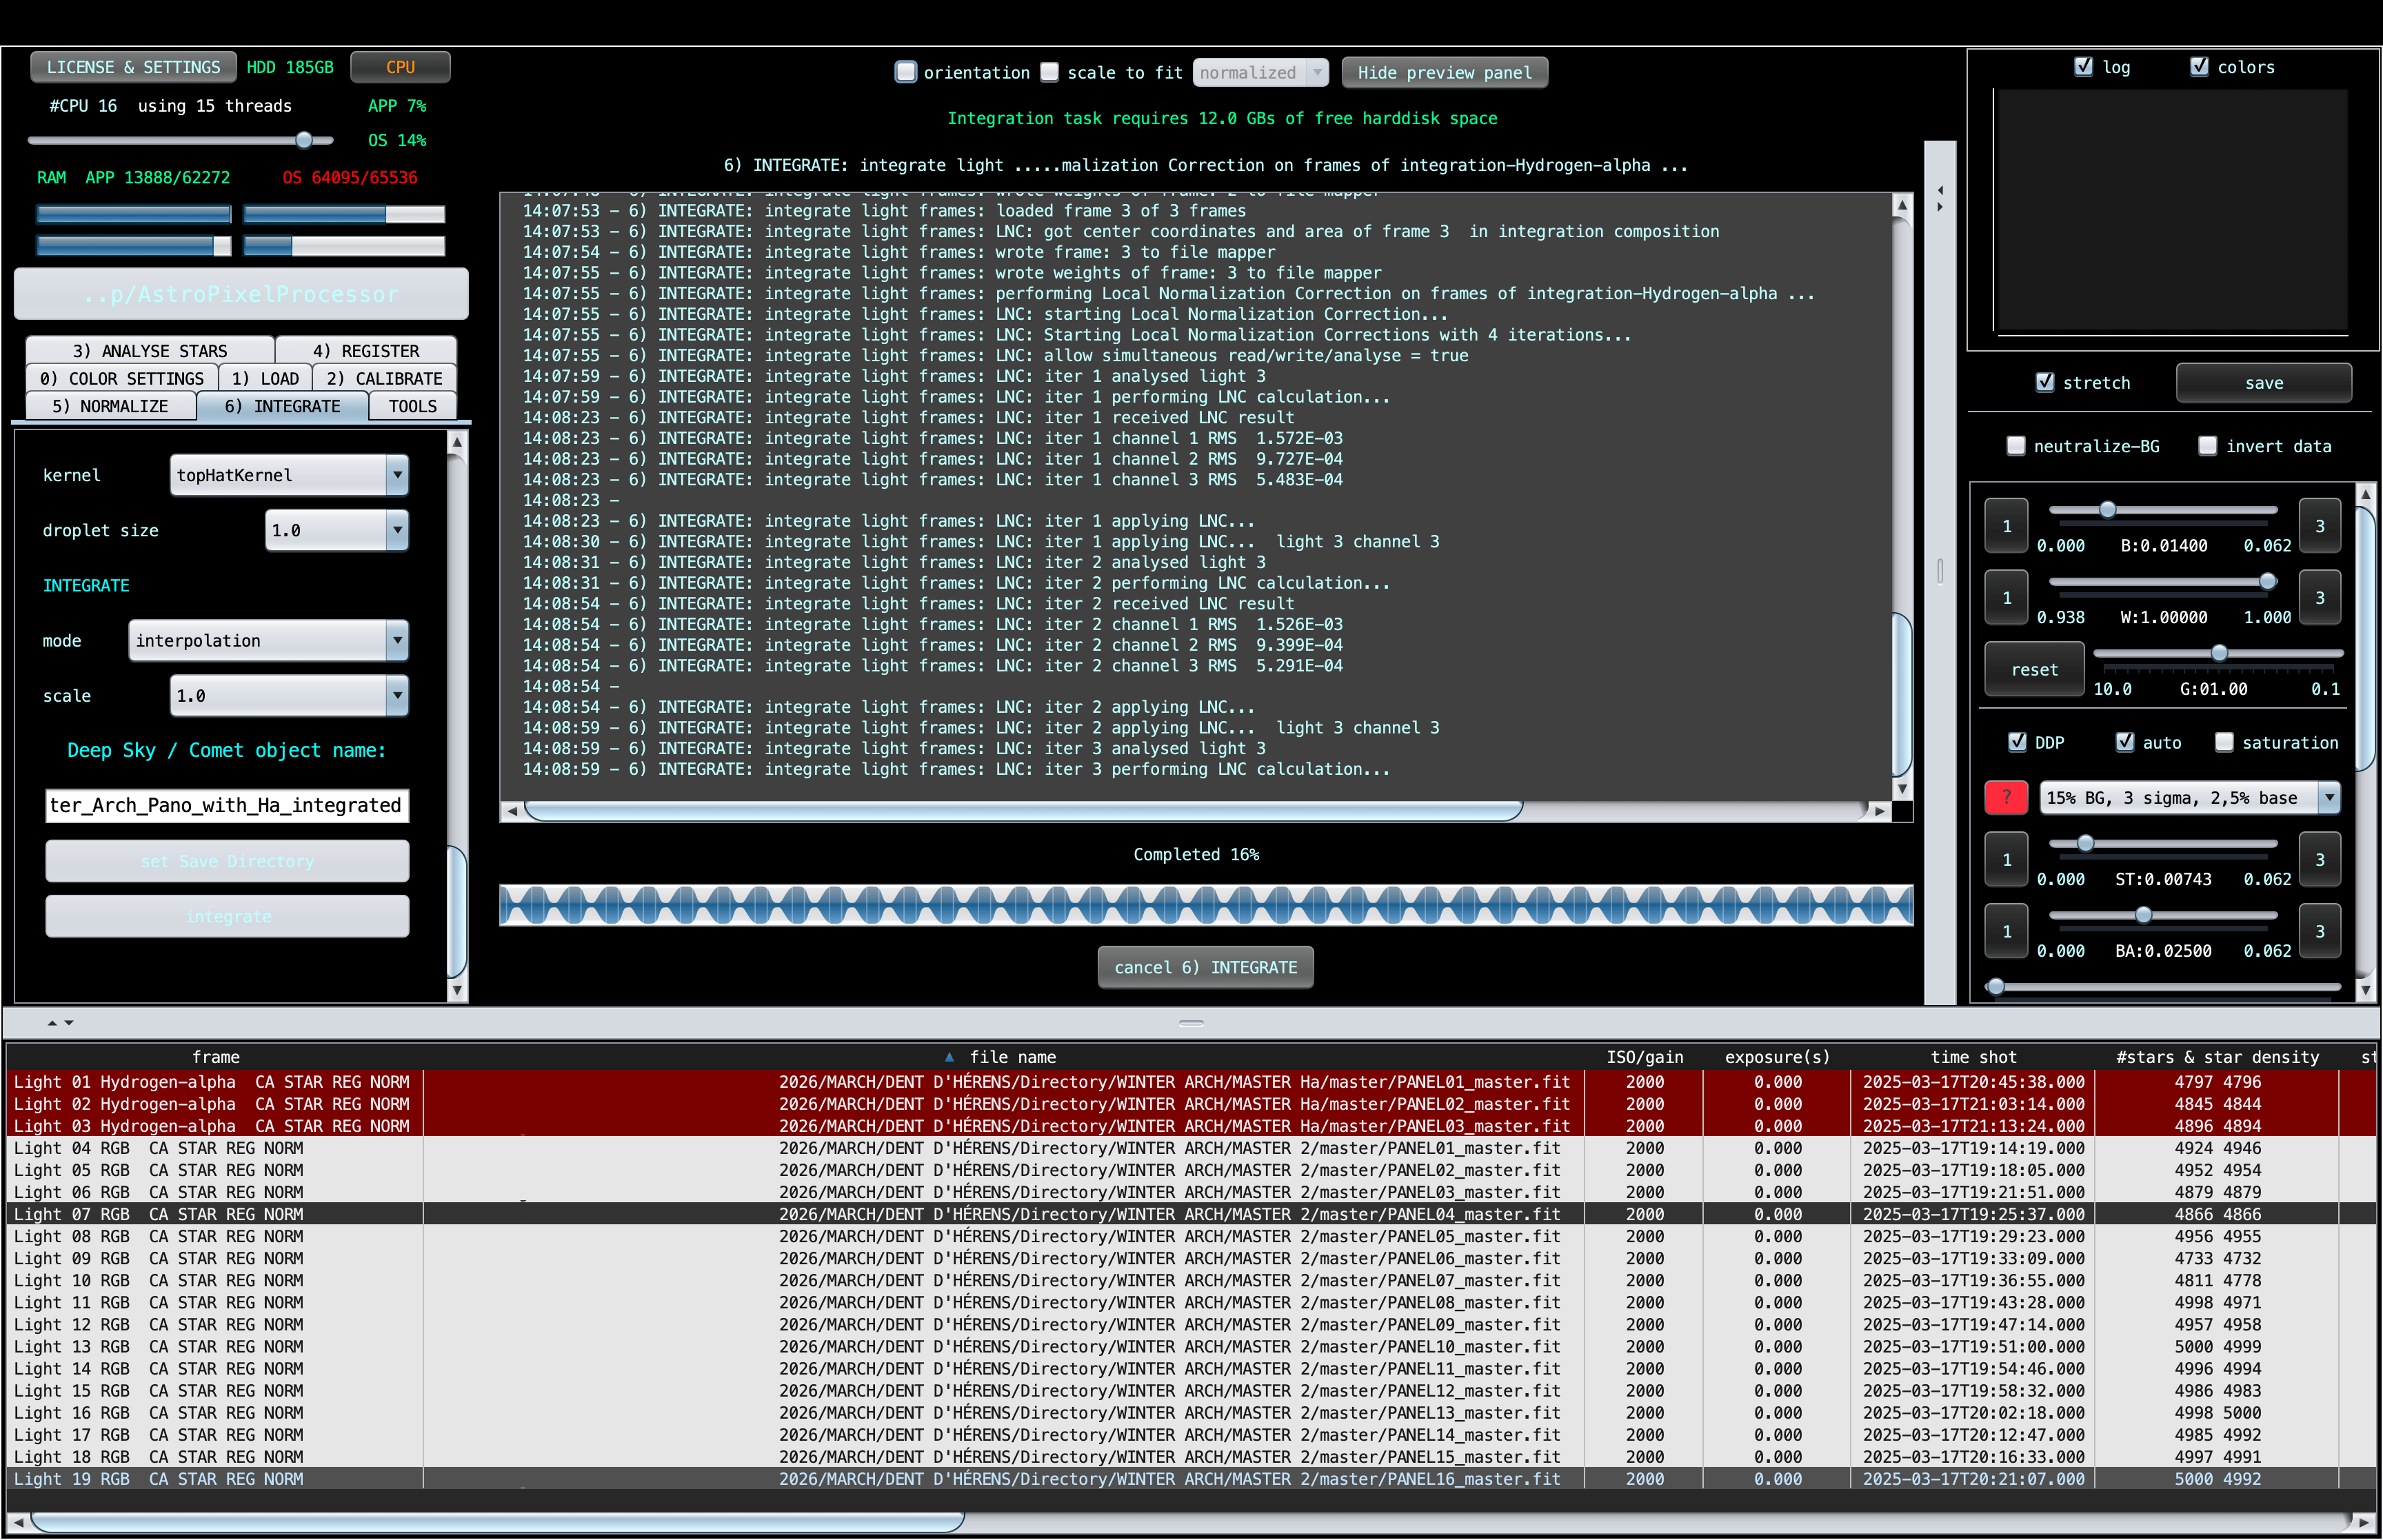Click the left-pointing collapse arrow beside preview panel
This screenshot has width=2383, height=1540.
tap(1940, 190)
